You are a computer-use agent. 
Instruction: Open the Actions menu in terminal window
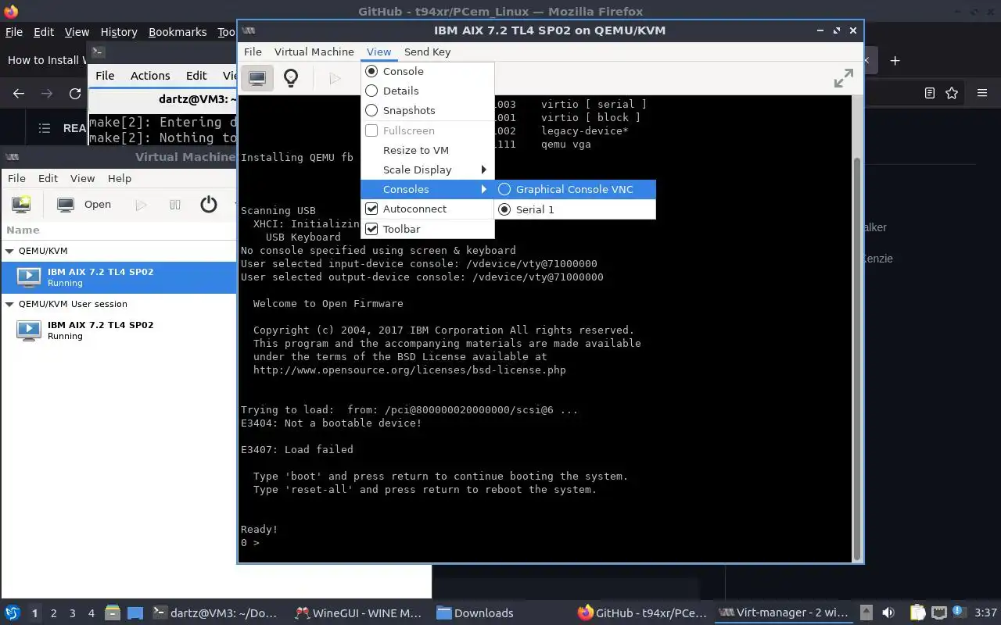tap(150, 76)
